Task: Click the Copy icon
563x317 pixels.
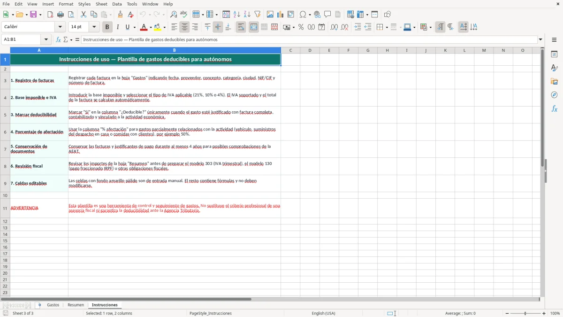Action: (94, 15)
